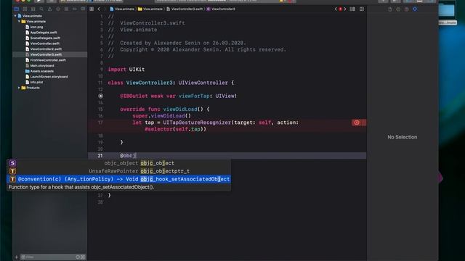This screenshot has height=261, width=465.
Task: Click the red error marker on line 17
Action: tap(357, 123)
